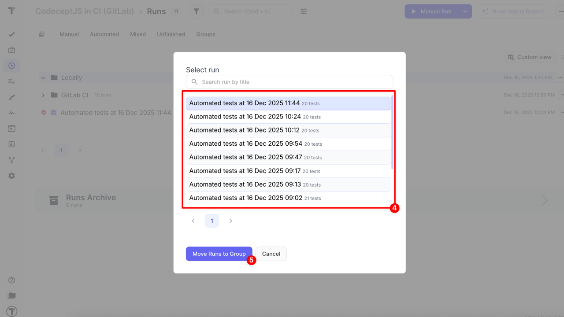Open the Pulse activity icon in sidebar
This screenshot has height=317, width=564.
[12, 113]
